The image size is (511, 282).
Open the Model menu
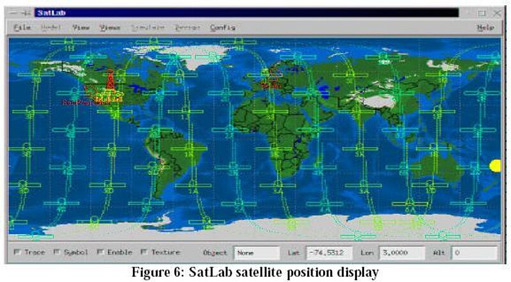click(x=51, y=27)
